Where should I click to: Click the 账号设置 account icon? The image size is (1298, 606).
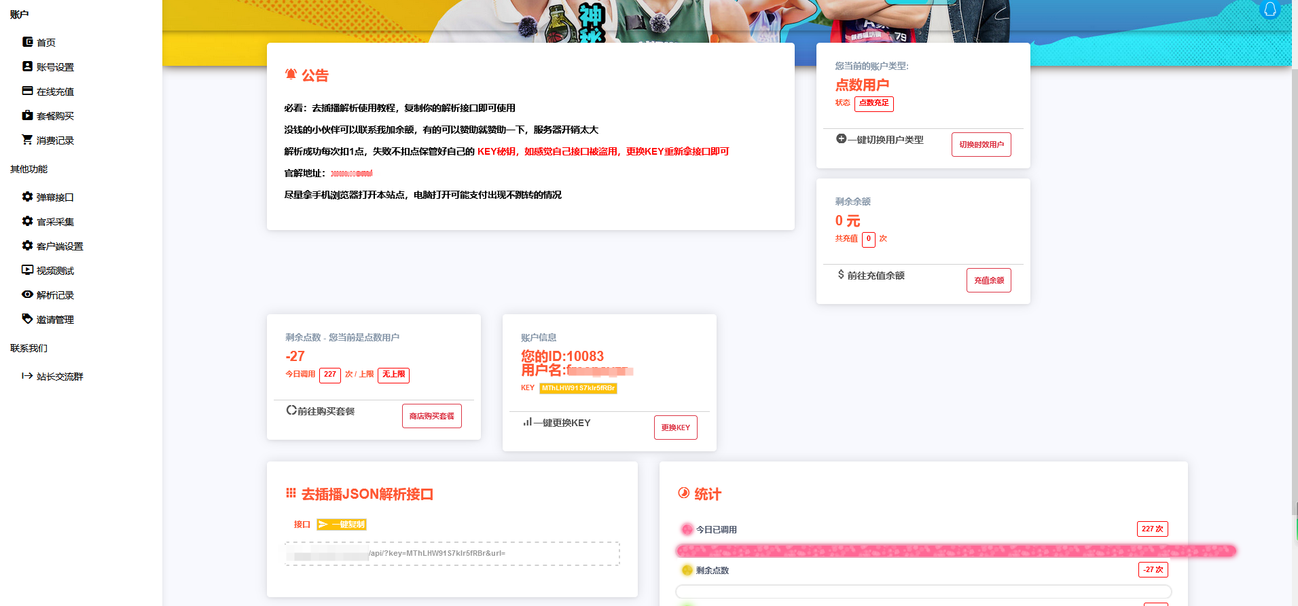[x=27, y=67]
